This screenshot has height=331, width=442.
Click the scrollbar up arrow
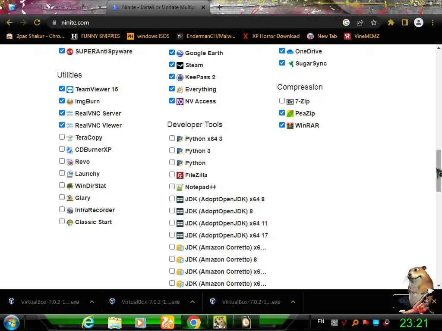point(439,48)
